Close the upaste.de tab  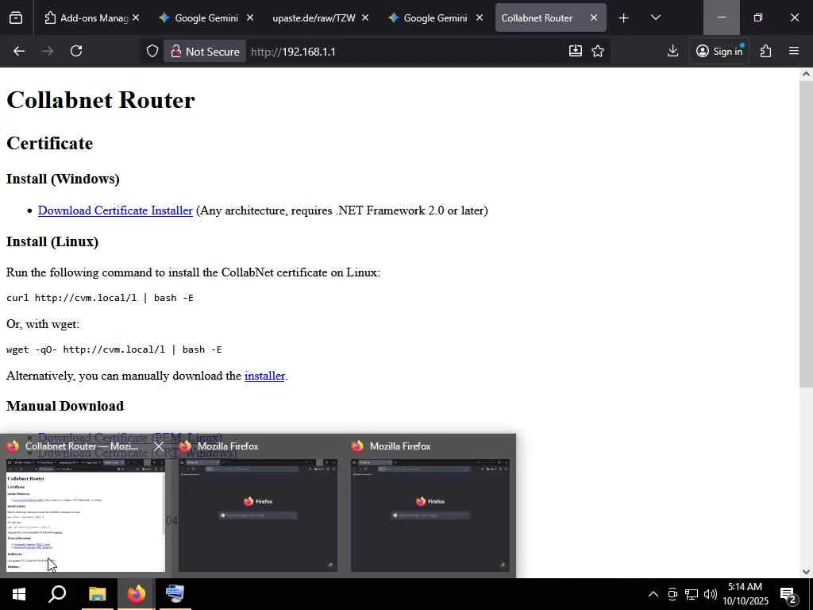coord(365,17)
